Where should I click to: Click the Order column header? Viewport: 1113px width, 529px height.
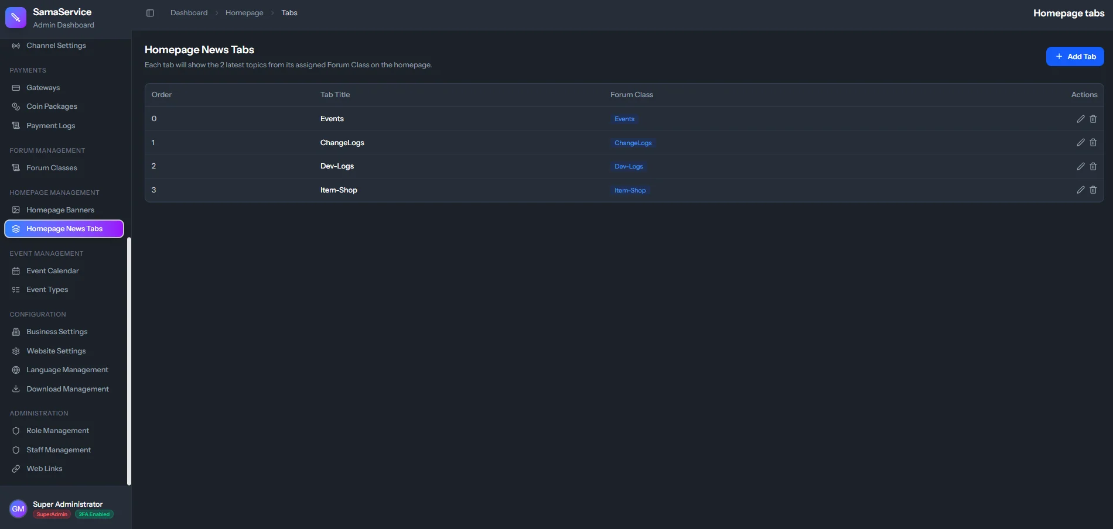click(162, 95)
